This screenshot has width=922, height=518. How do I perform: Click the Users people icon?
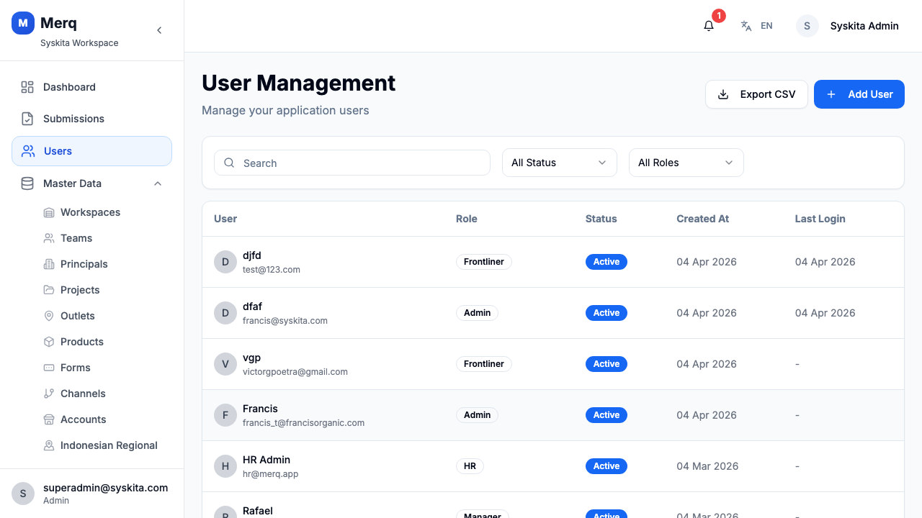pos(28,151)
